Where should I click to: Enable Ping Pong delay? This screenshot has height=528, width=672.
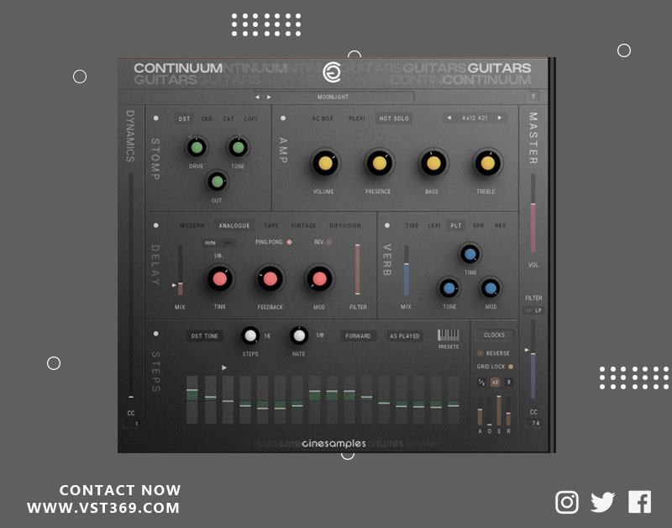pyautogui.click(x=290, y=242)
